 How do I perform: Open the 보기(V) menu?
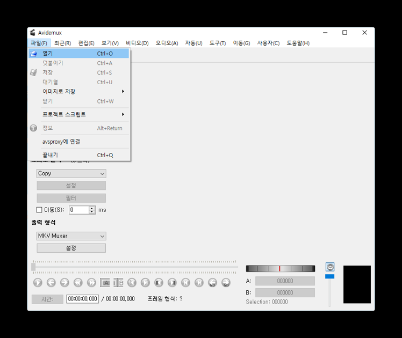pyautogui.click(x=110, y=43)
